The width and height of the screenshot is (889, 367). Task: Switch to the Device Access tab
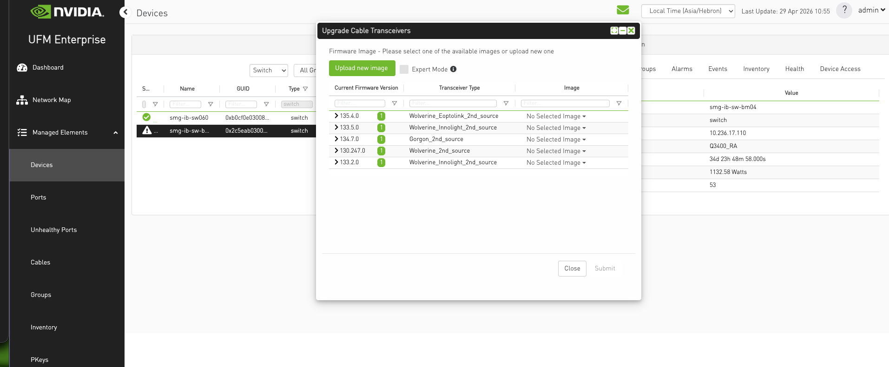840,69
